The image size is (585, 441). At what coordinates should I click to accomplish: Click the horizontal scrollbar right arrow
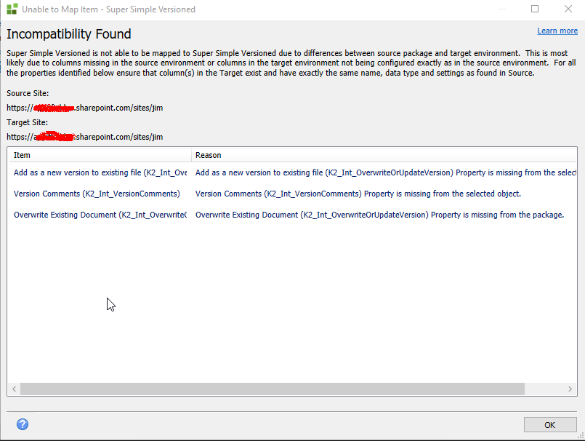(x=570, y=389)
